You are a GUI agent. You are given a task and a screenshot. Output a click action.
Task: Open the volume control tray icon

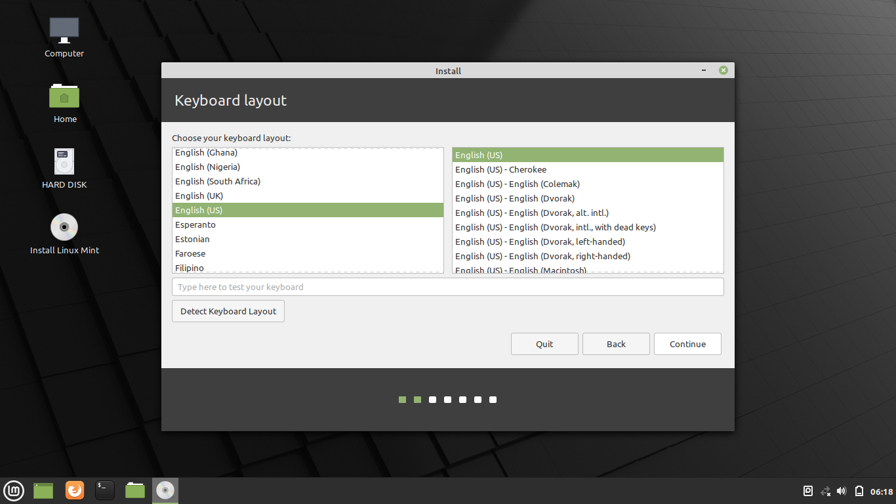point(842,491)
